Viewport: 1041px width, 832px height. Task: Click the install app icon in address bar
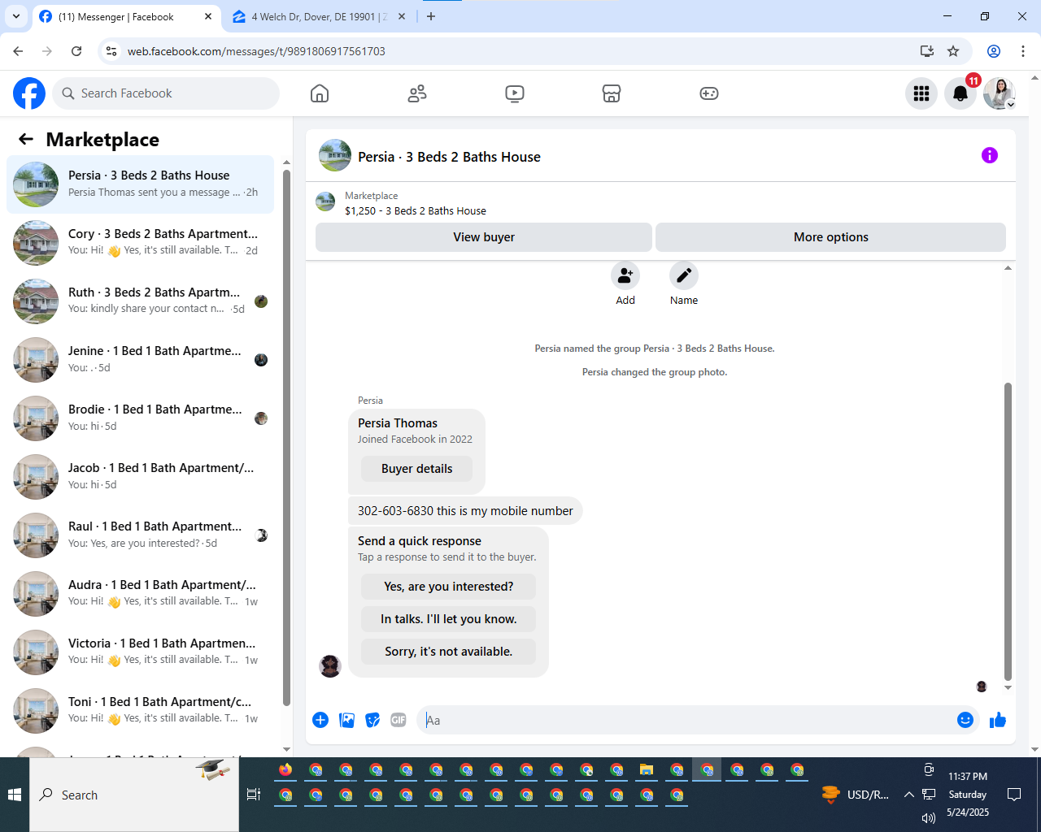(927, 51)
